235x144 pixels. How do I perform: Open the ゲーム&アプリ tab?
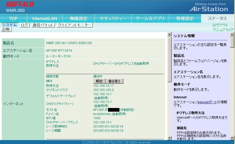(x=150, y=19)
